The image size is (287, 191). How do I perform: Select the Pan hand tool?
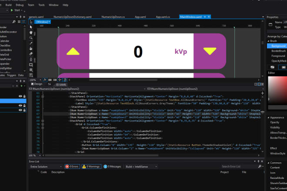pos(31,33)
